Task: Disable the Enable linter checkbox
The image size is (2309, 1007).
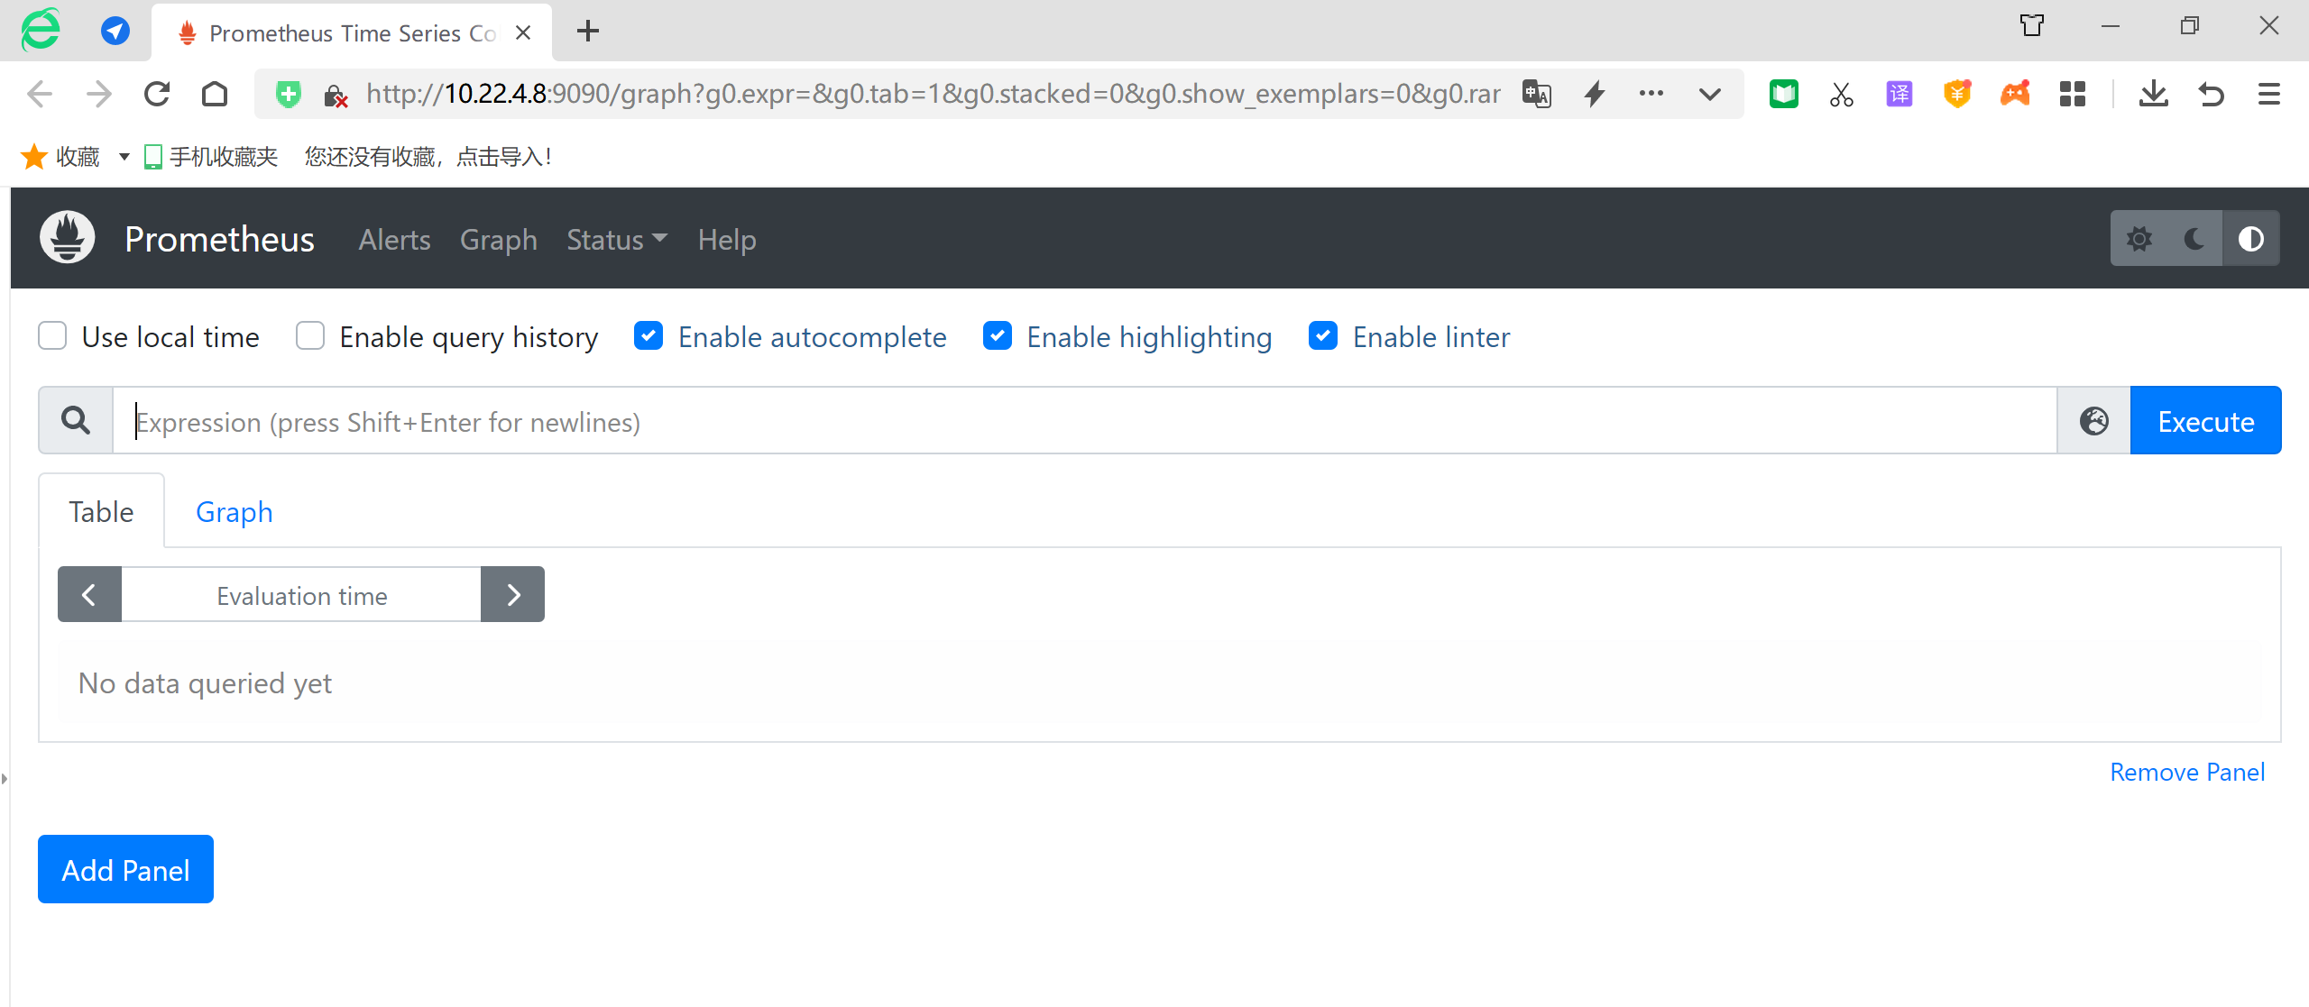Action: (x=1323, y=336)
